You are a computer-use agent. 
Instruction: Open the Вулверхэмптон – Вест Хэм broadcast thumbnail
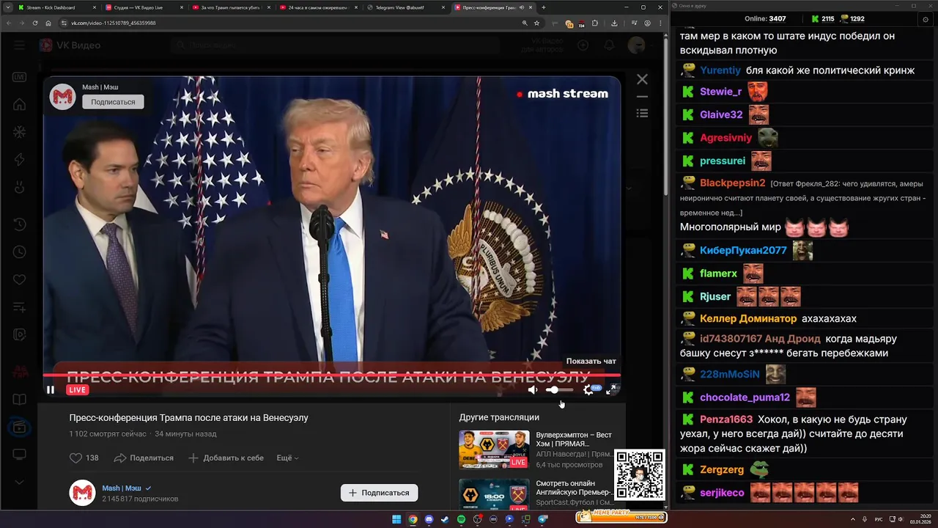pyautogui.click(x=493, y=449)
